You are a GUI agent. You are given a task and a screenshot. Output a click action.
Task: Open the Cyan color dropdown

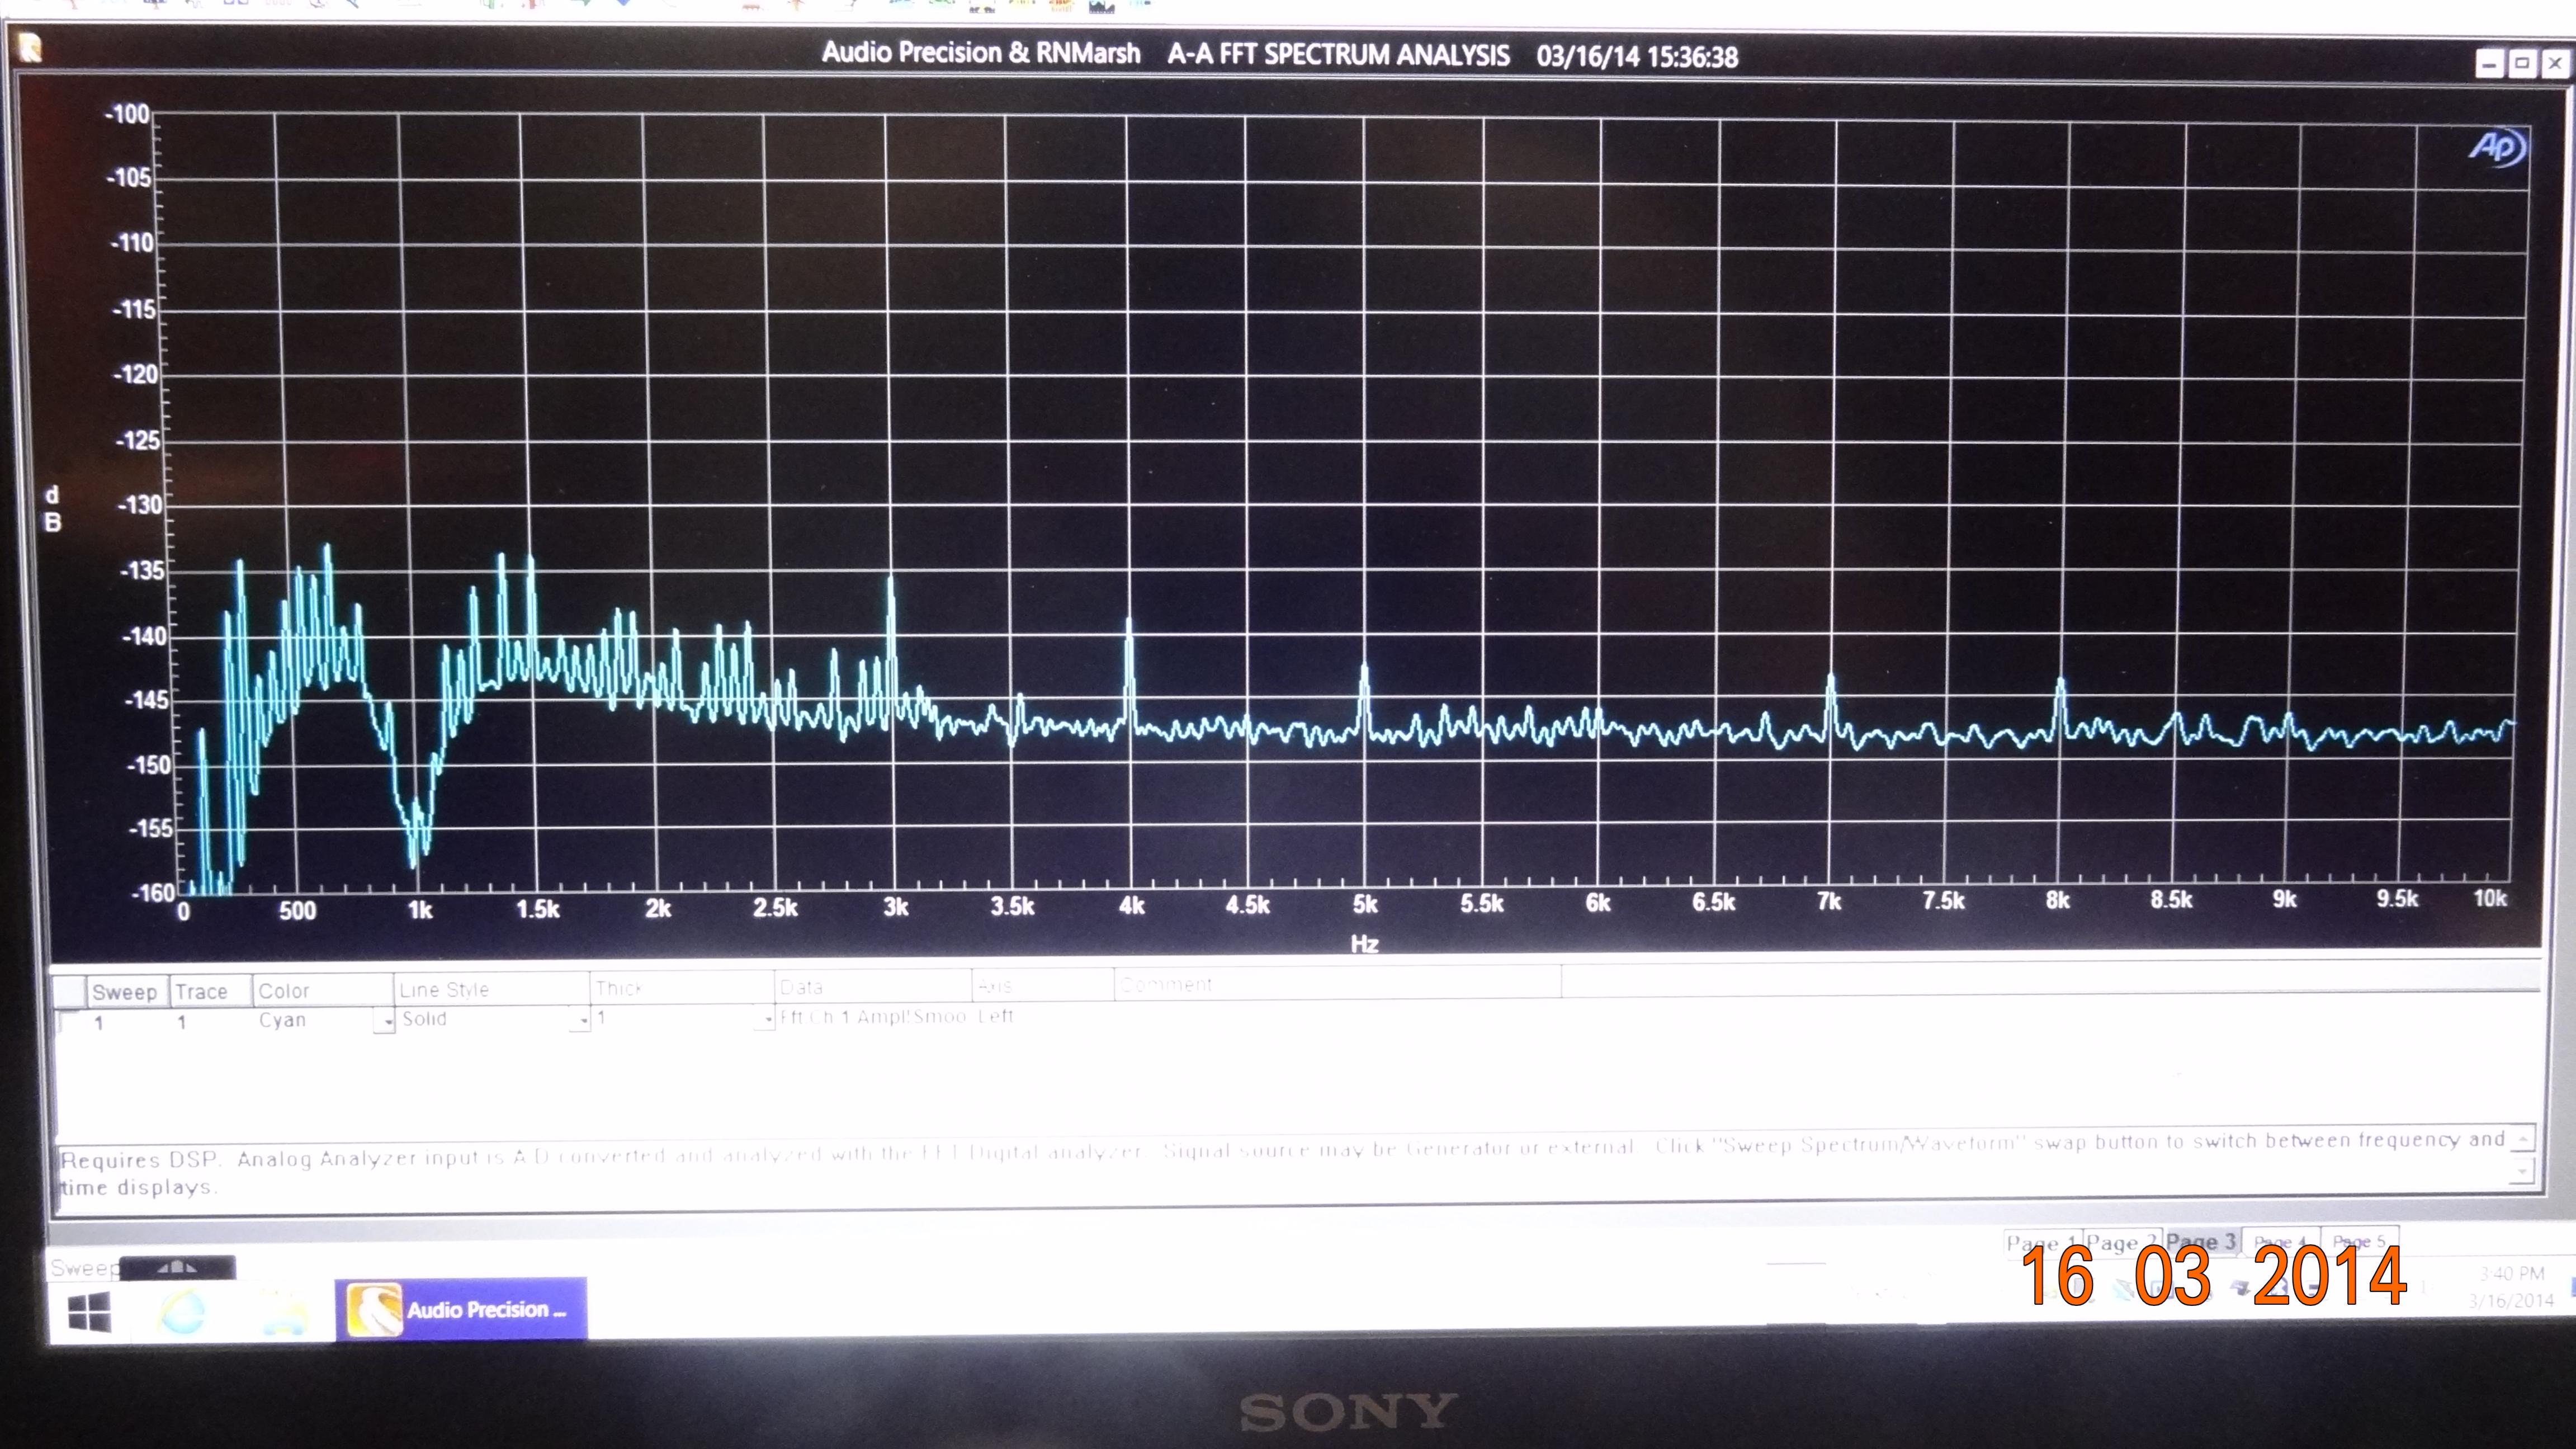[384, 1021]
